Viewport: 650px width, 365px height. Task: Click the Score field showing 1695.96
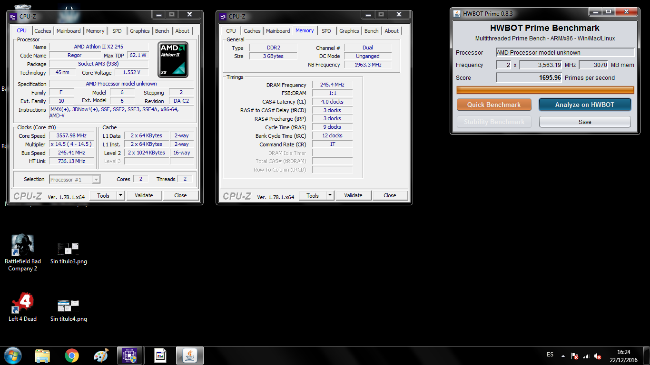[529, 77]
